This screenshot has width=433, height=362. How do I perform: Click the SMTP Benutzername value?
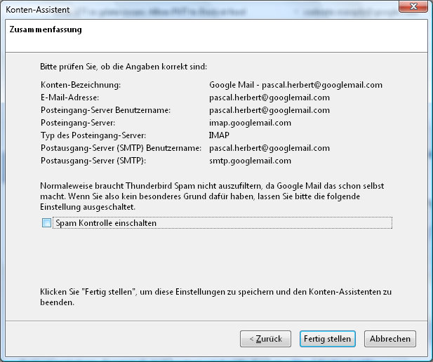coord(269,148)
